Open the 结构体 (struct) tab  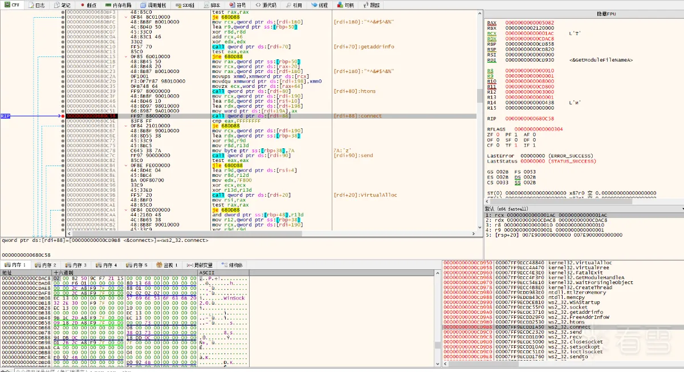(x=233, y=265)
